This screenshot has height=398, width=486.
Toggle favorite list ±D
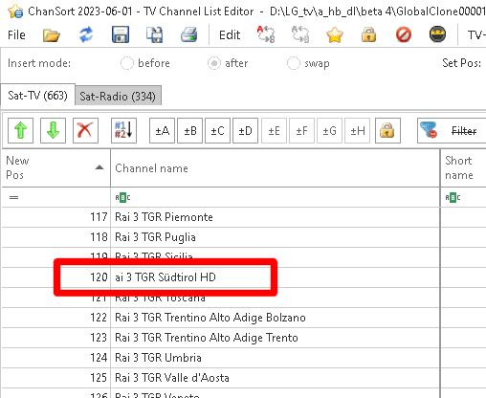coord(245,131)
